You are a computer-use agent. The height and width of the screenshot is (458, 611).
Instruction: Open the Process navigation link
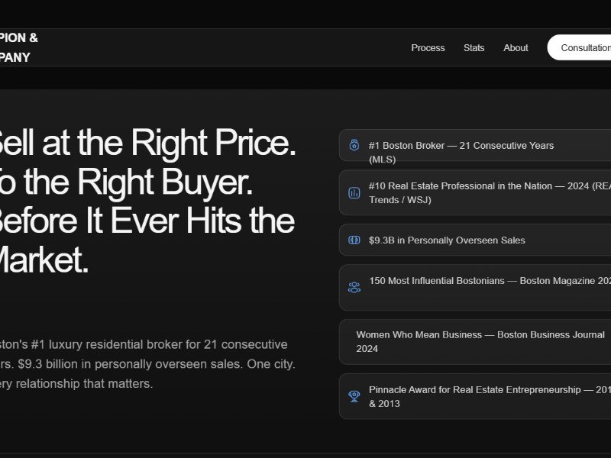pyautogui.click(x=428, y=47)
